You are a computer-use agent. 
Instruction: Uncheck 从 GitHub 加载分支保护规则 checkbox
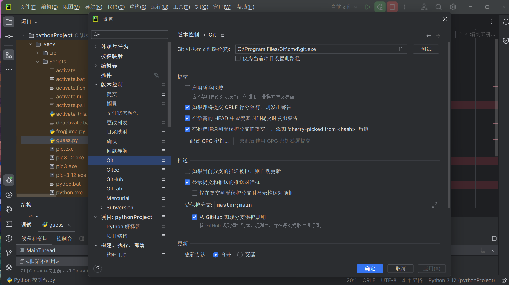pos(195,217)
